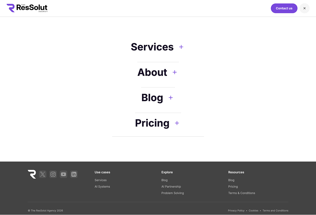This screenshot has width=316, height=215.
Task: Open the LinkedIn social icon
Action: [74, 174]
